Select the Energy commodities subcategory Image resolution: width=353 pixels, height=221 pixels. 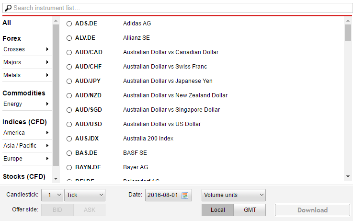point(13,104)
